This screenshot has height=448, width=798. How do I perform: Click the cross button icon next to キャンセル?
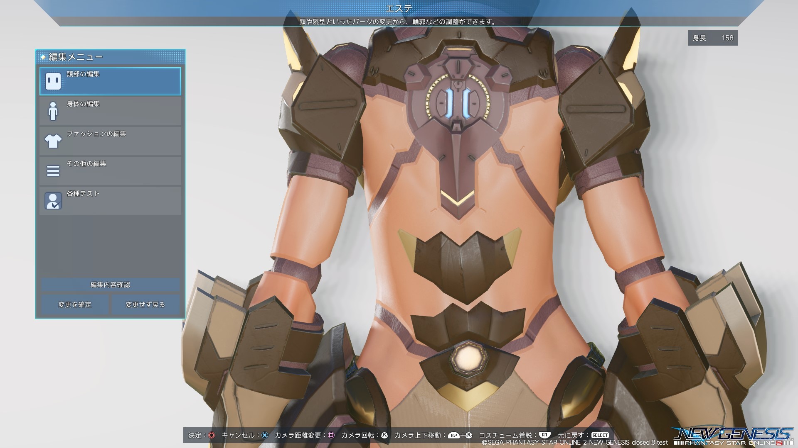coord(264,435)
